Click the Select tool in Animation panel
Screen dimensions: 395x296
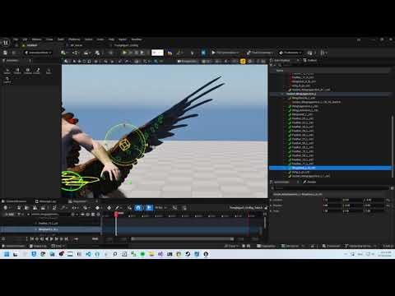coord(7,71)
